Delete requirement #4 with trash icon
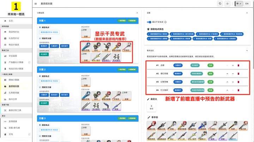 (x=238, y=90)
